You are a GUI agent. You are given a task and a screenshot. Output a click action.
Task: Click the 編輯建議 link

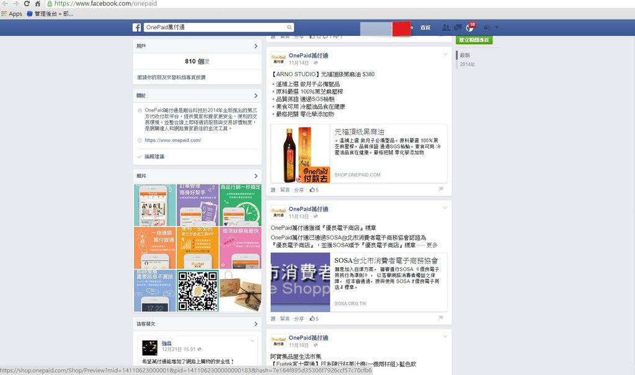pos(154,156)
